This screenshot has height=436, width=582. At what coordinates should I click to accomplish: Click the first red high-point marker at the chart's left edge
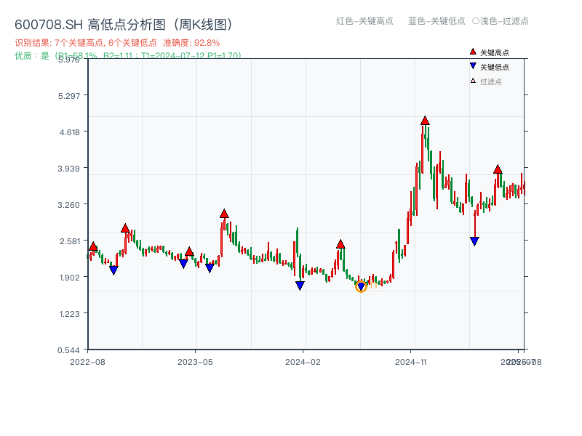click(92, 246)
